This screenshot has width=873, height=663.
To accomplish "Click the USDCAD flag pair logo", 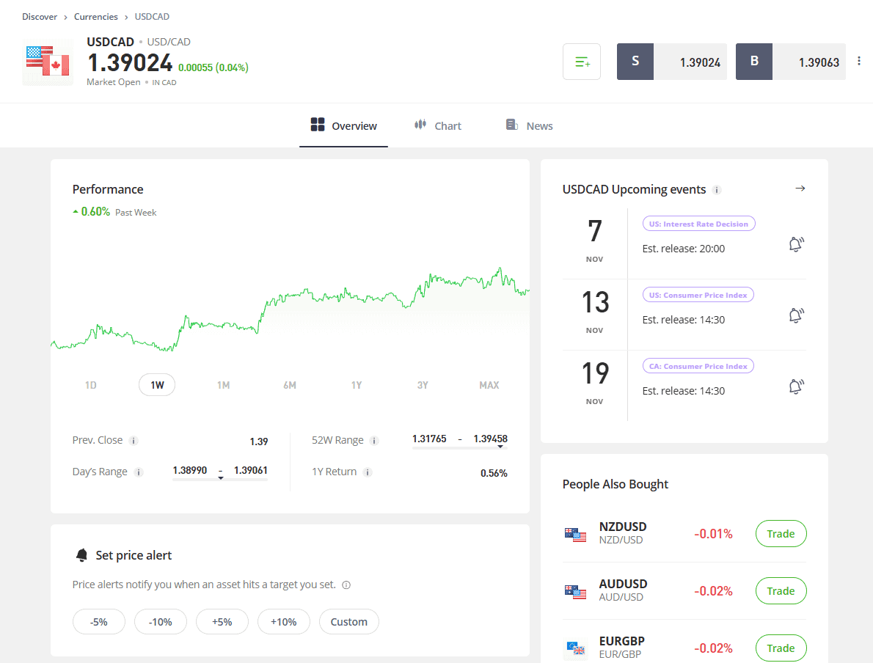I will [48, 62].
